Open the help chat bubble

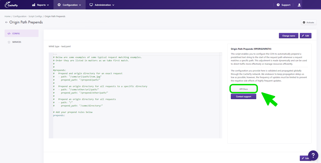pos(313,155)
